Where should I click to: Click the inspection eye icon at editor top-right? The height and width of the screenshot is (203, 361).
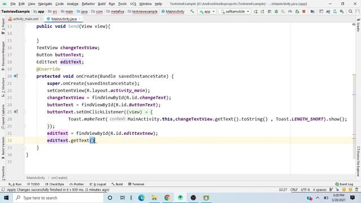click(354, 24)
